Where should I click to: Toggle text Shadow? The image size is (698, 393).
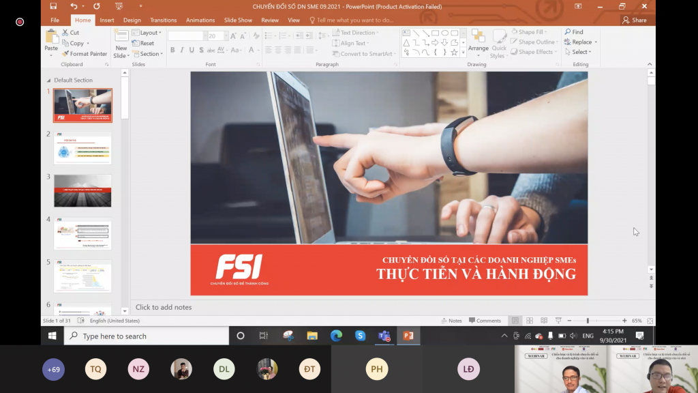(x=201, y=50)
